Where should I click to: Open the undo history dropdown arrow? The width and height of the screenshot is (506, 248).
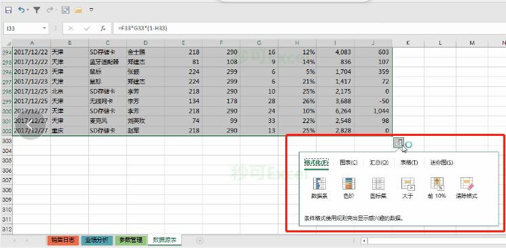28,10
